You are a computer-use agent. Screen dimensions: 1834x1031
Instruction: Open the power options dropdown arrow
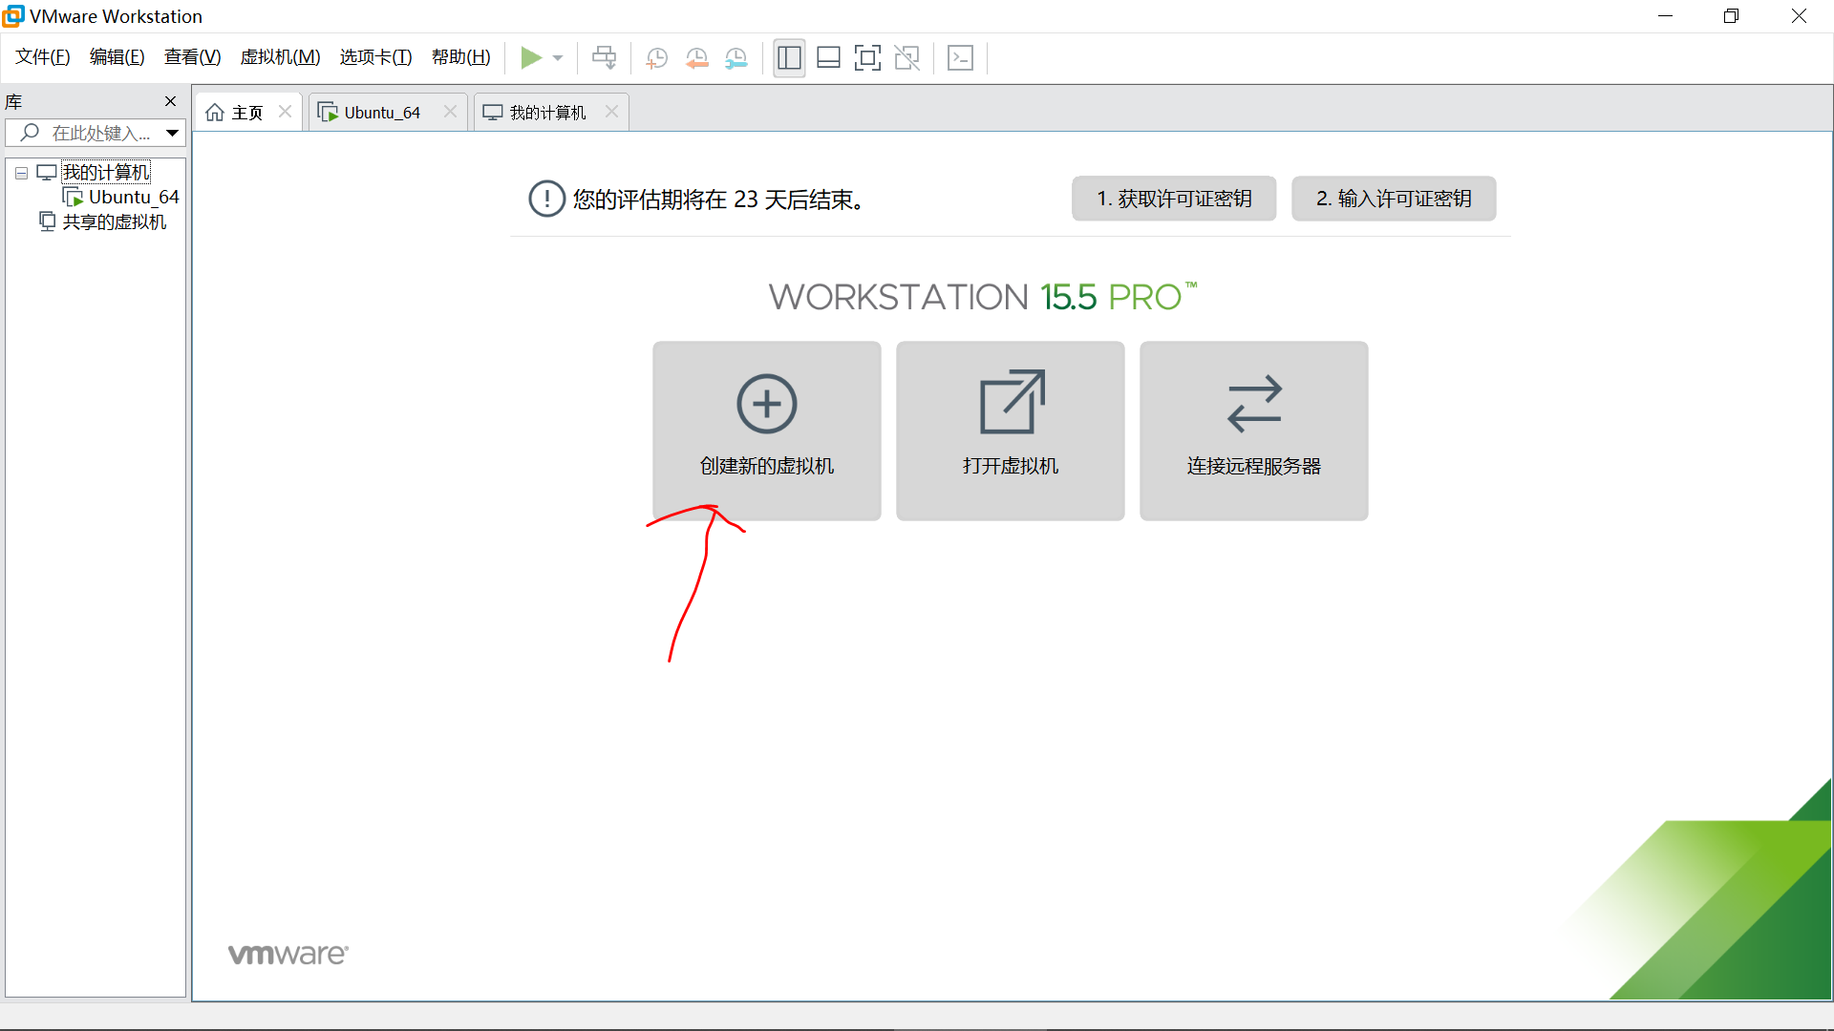tap(558, 58)
